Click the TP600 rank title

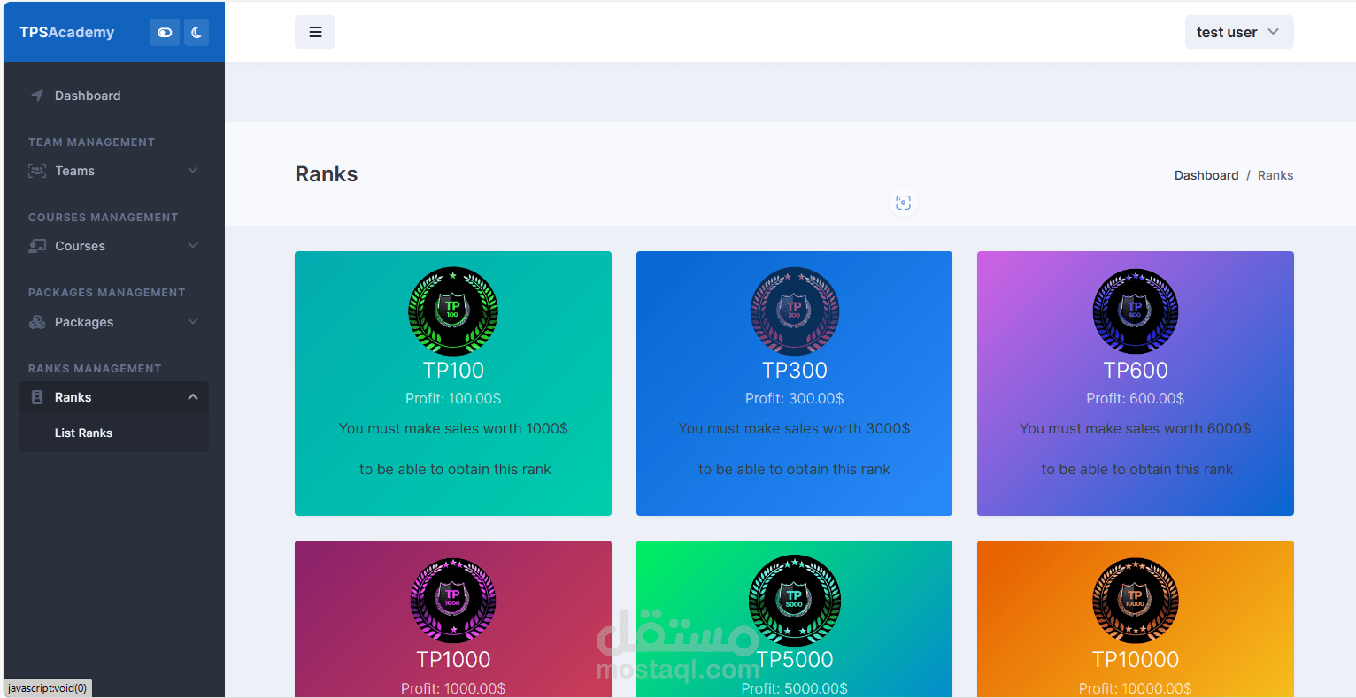tap(1136, 370)
